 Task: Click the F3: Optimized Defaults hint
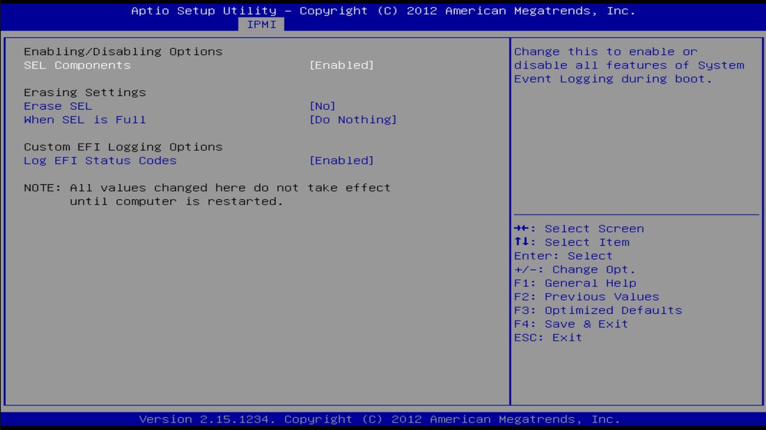click(x=598, y=311)
